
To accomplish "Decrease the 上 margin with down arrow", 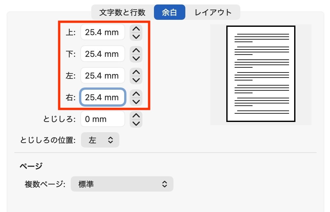I will click(x=136, y=36).
